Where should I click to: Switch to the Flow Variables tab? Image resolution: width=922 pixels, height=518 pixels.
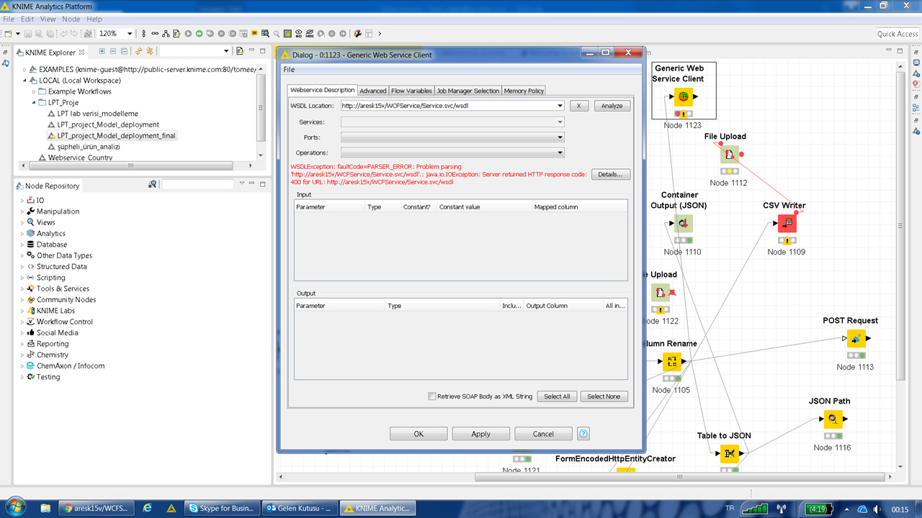[x=412, y=91]
